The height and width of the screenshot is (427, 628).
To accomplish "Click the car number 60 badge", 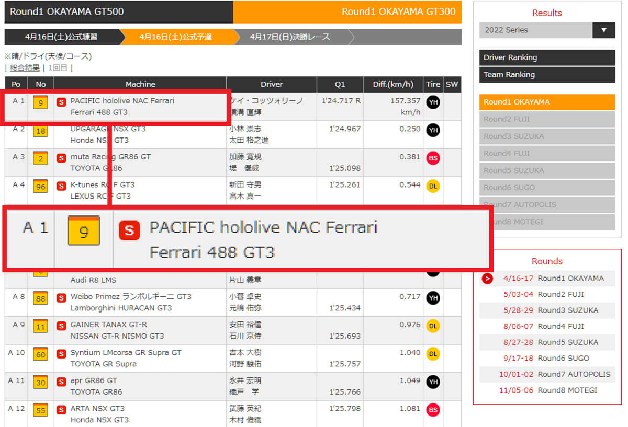I will coord(40,354).
